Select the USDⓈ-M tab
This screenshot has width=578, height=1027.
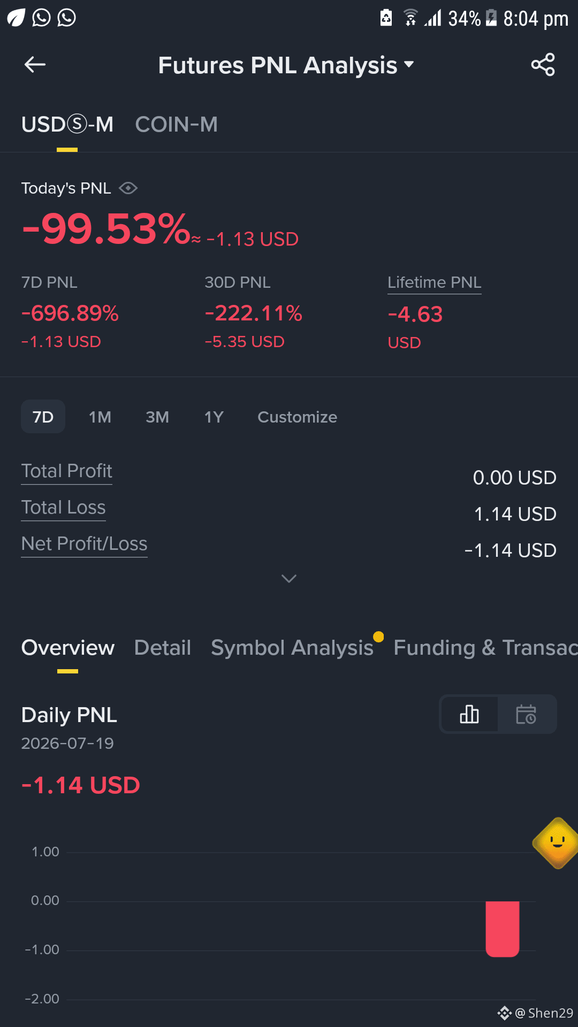pyautogui.click(x=67, y=125)
